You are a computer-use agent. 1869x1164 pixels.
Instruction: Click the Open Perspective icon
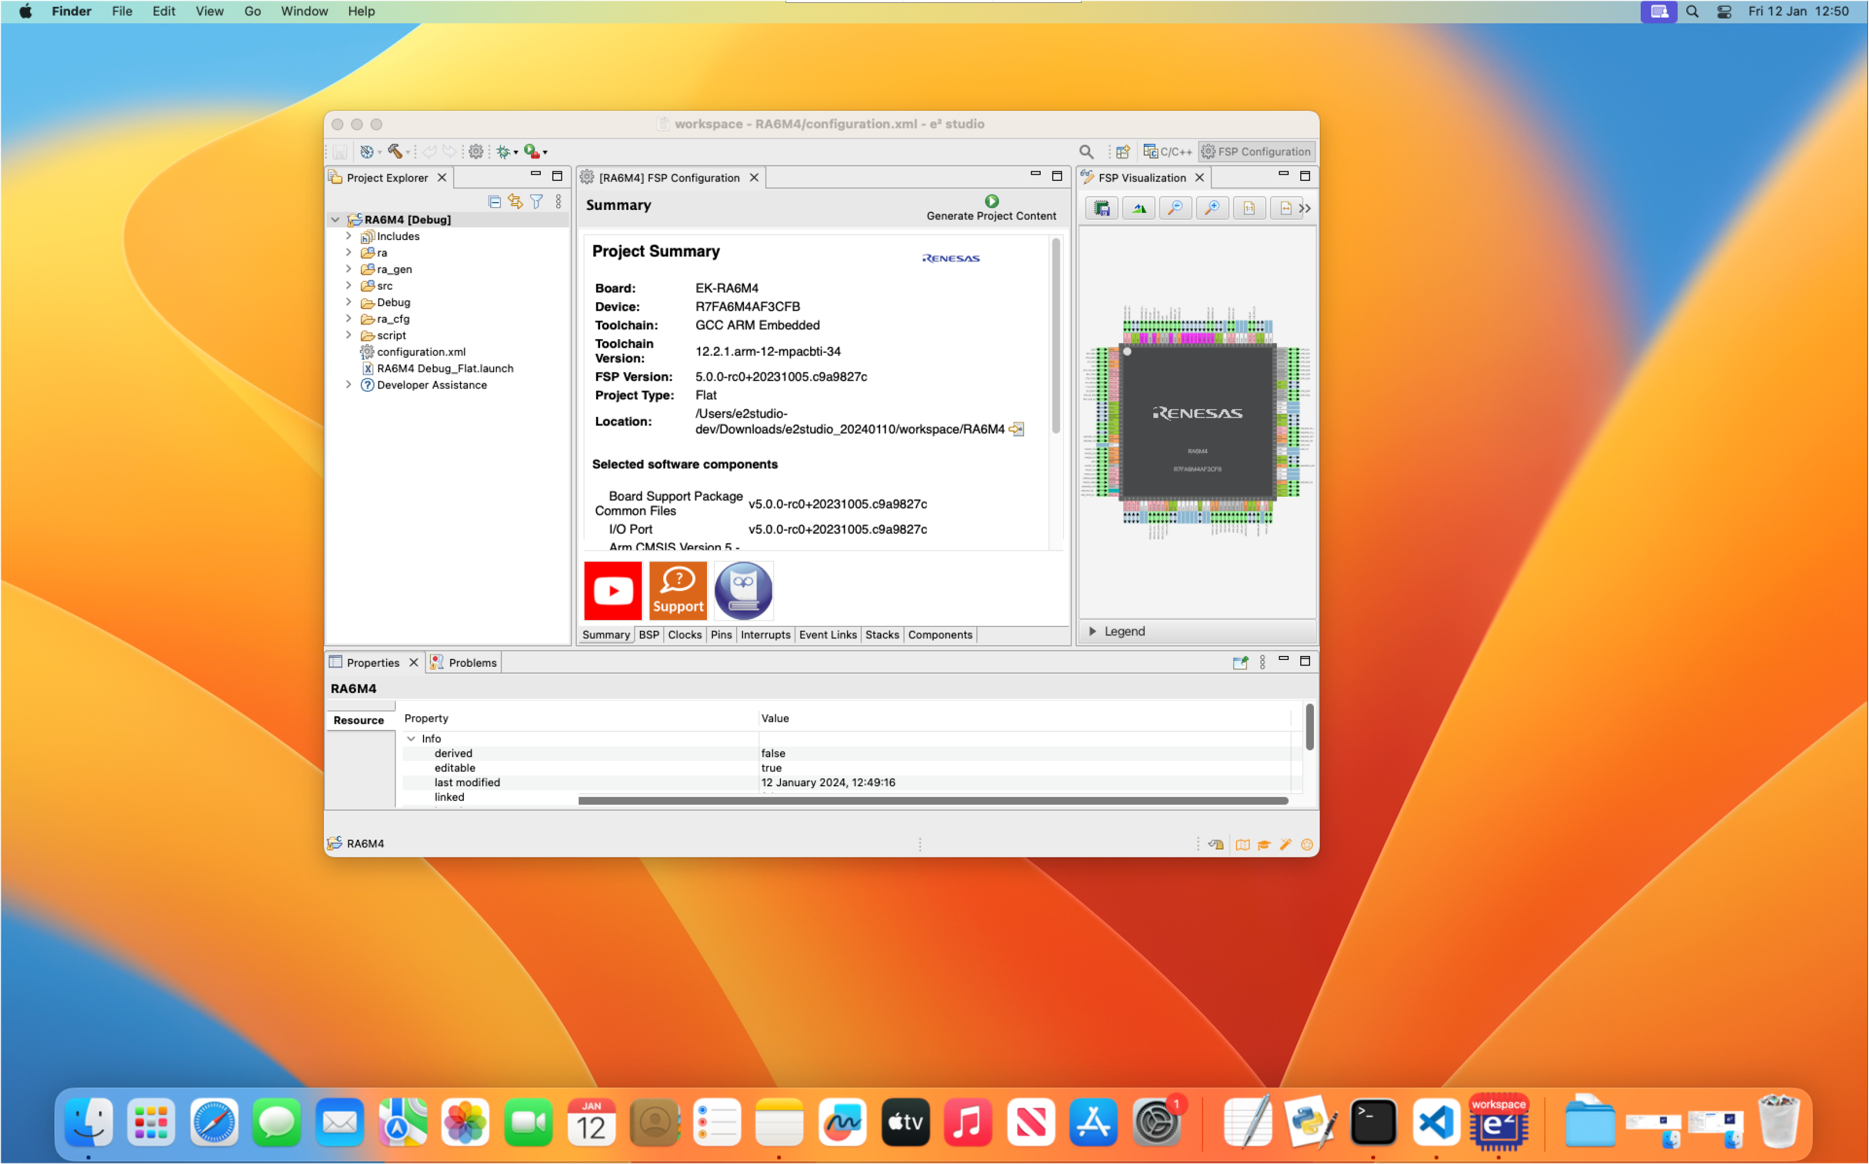pos(1123,152)
